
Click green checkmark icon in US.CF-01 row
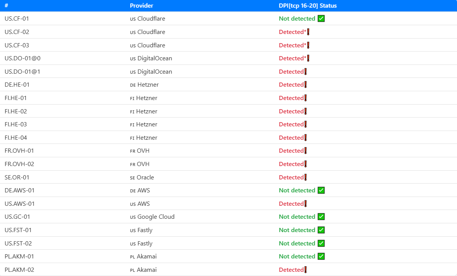pyautogui.click(x=321, y=19)
